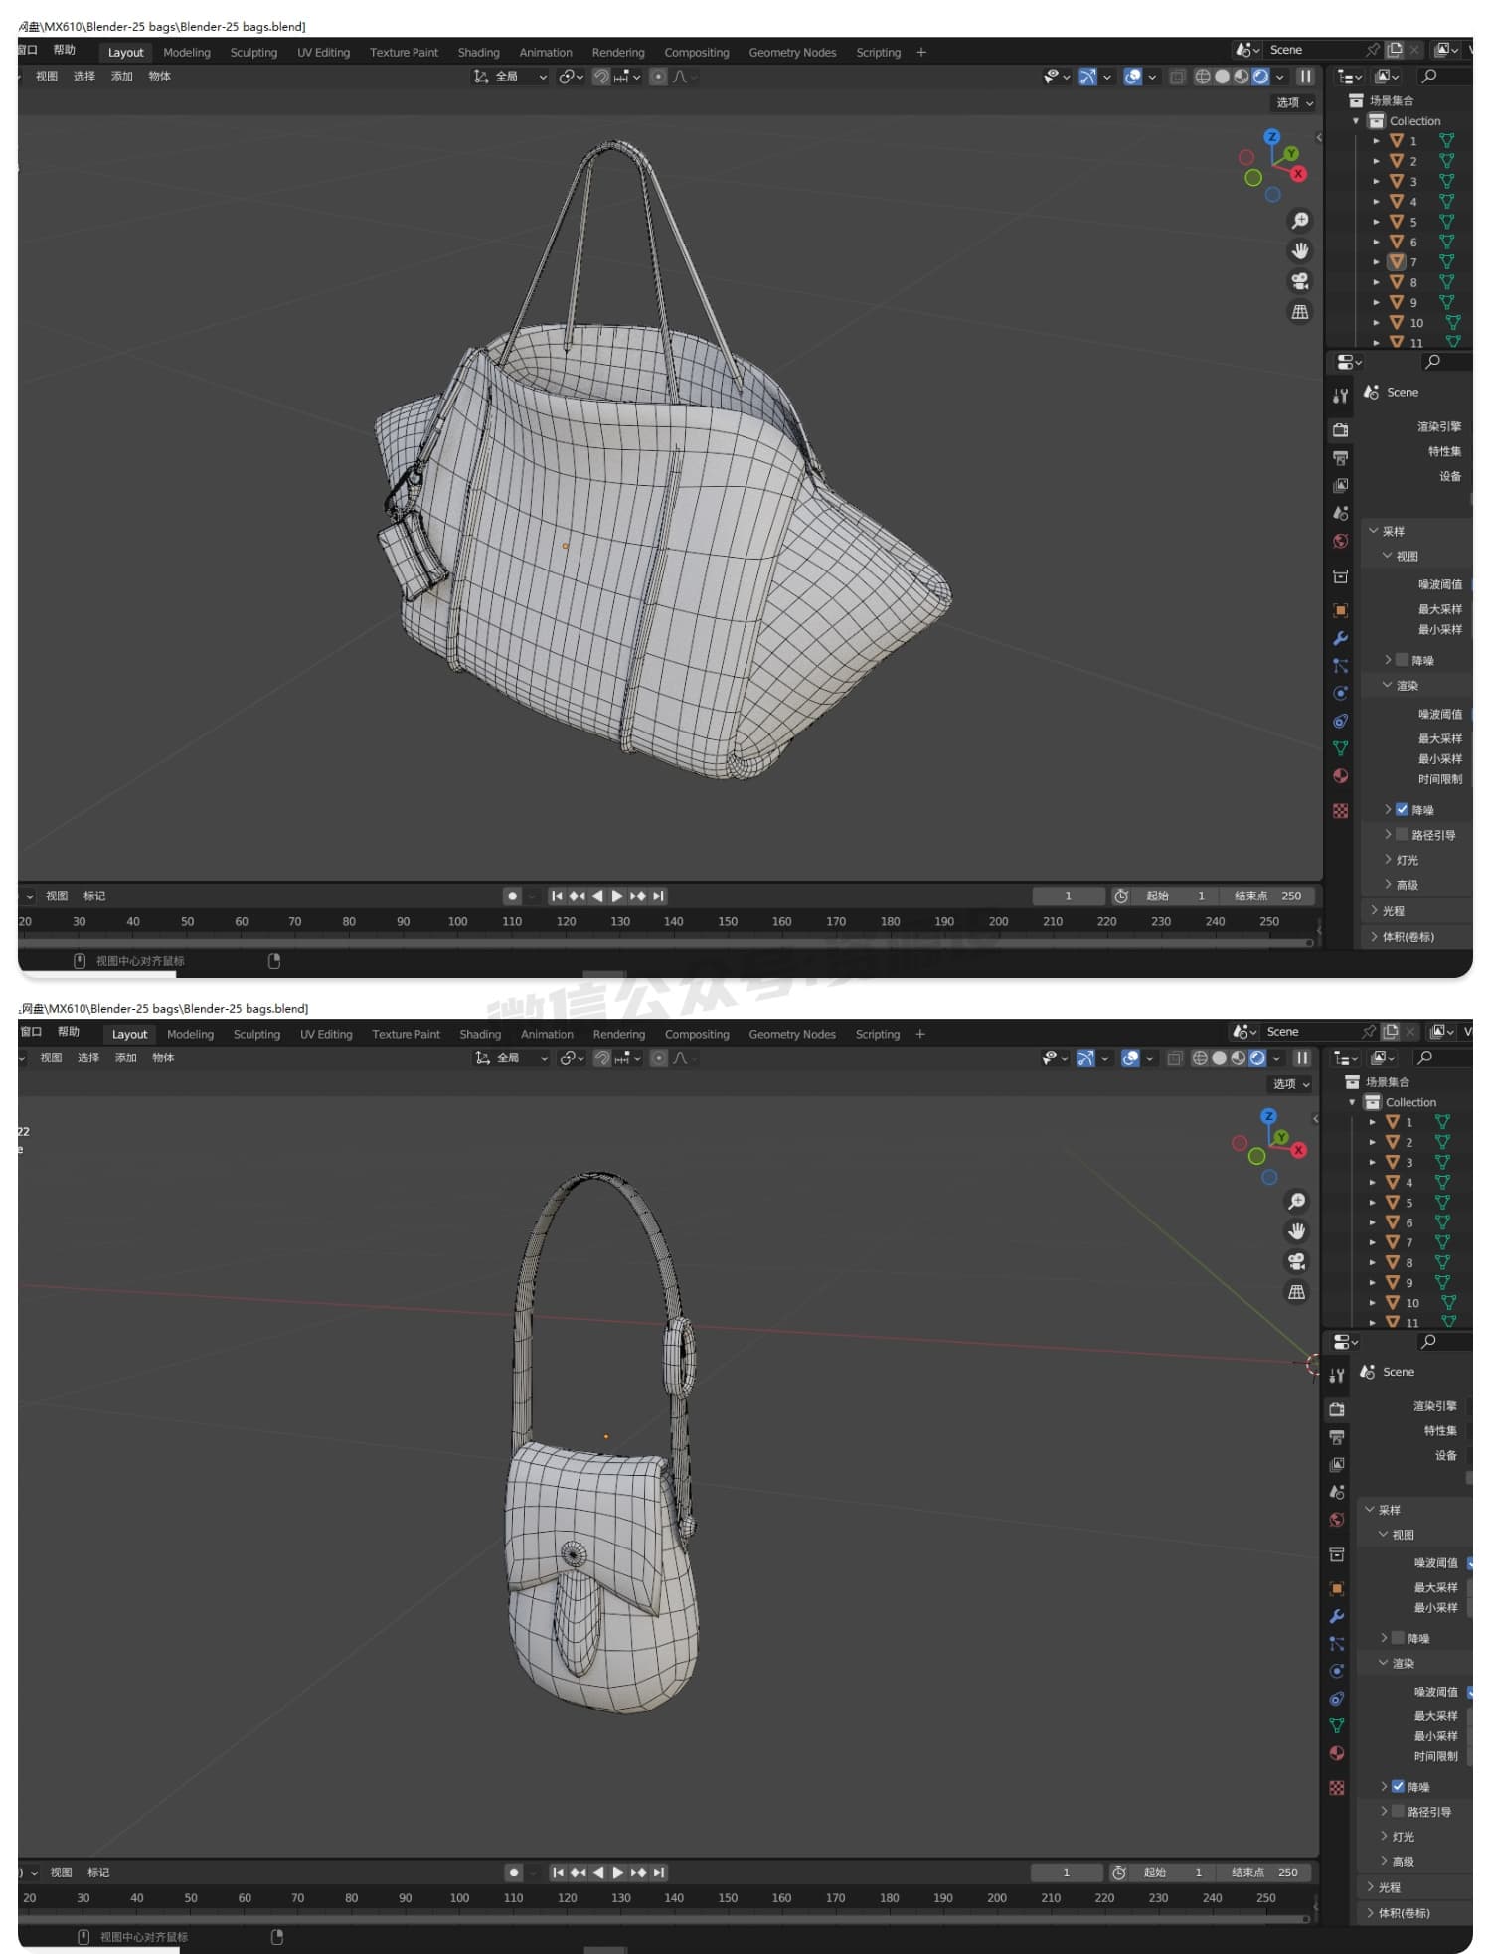Click the pan hand icon in shoulder-bag viewport
Viewport: 1491px width, 1954px height.
(x=1296, y=1231)
